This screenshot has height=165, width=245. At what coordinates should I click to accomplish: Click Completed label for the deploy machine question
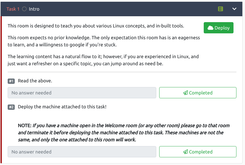(x=200, y=152)
